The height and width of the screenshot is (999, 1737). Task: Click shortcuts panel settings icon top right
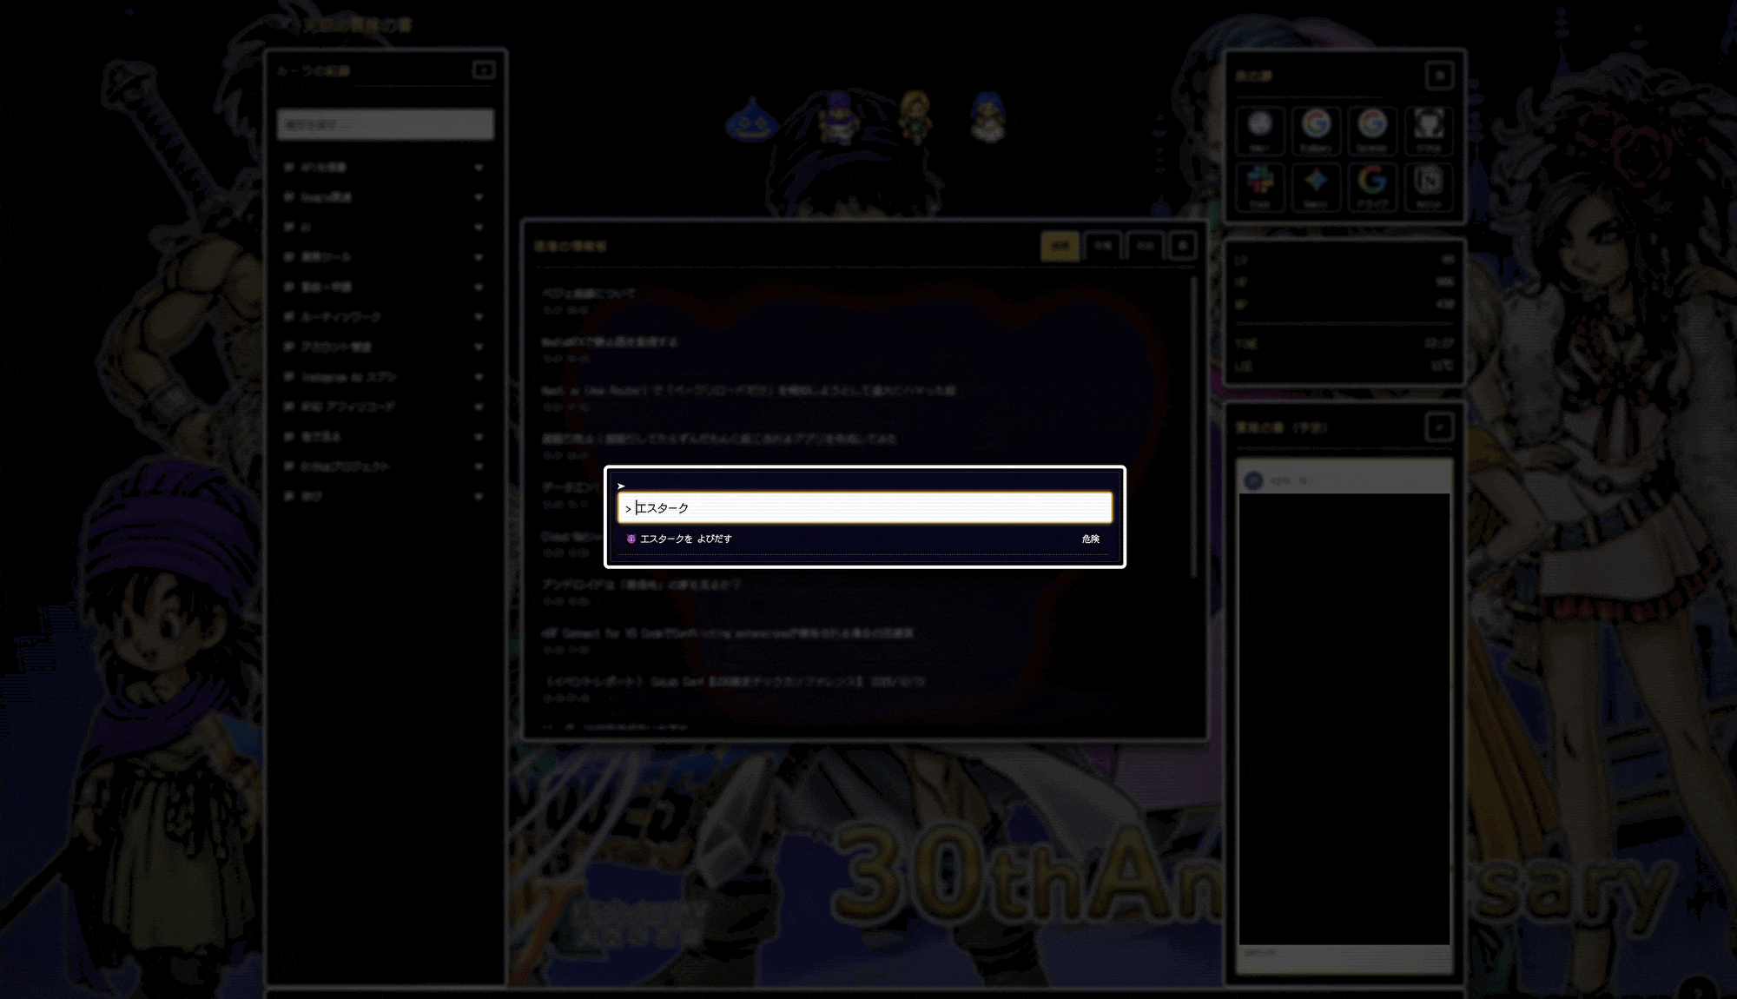[1439, 76]
